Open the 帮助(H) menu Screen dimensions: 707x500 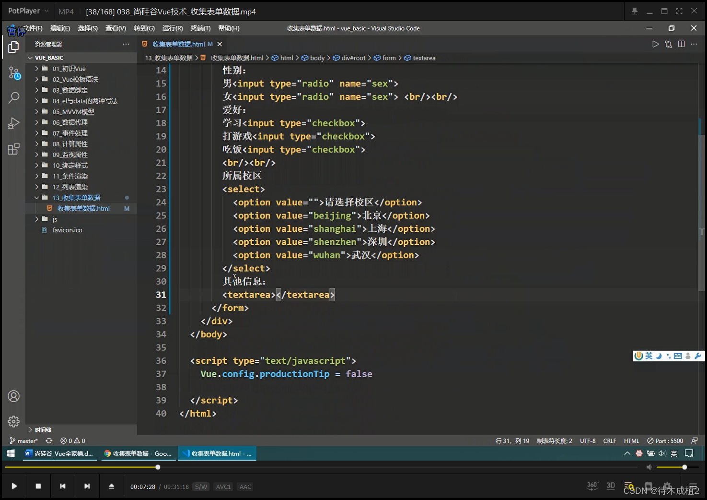229,28
